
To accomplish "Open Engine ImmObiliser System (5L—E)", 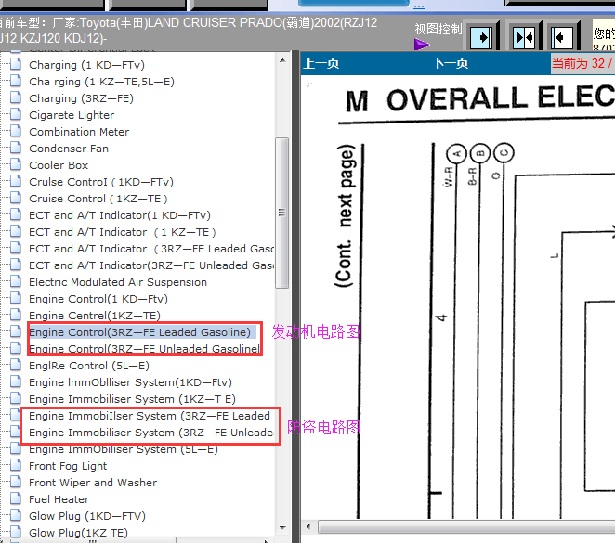I will (x=124, y=449).
